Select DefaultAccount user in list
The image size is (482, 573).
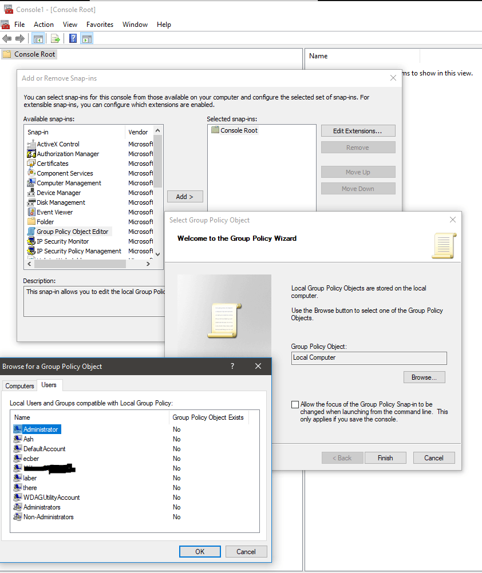[39, 449]
